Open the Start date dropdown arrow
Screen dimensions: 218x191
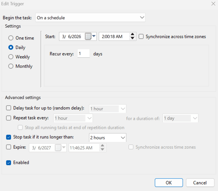94,36
